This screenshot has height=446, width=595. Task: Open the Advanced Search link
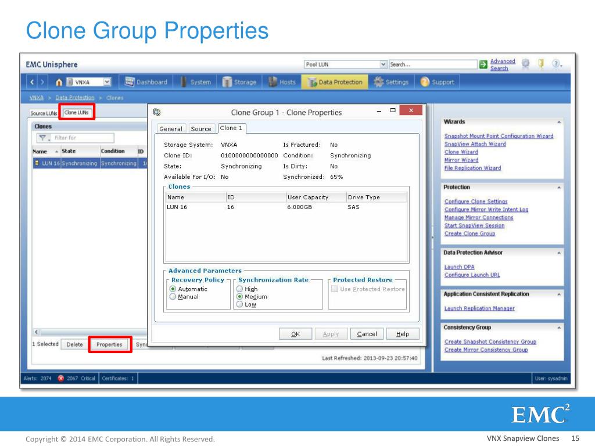[x=503, y=64]
